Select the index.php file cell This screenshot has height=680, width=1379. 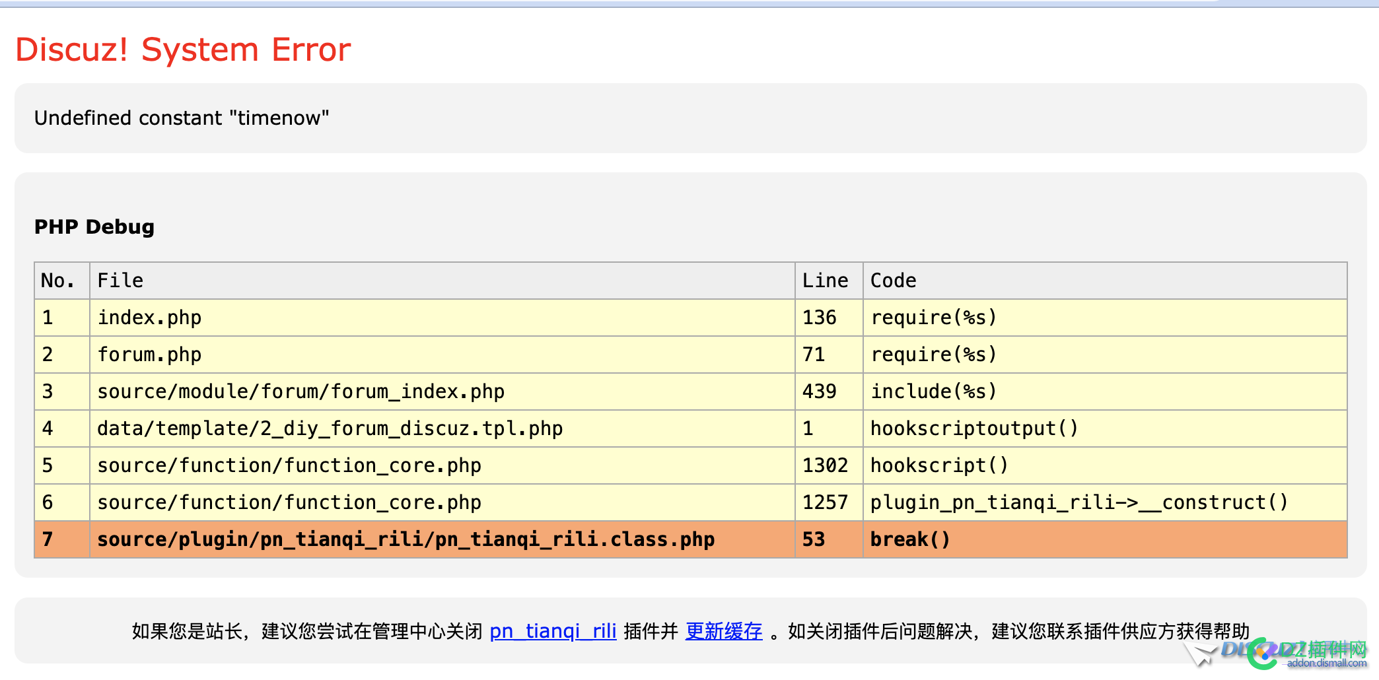[x=442, y=318]
